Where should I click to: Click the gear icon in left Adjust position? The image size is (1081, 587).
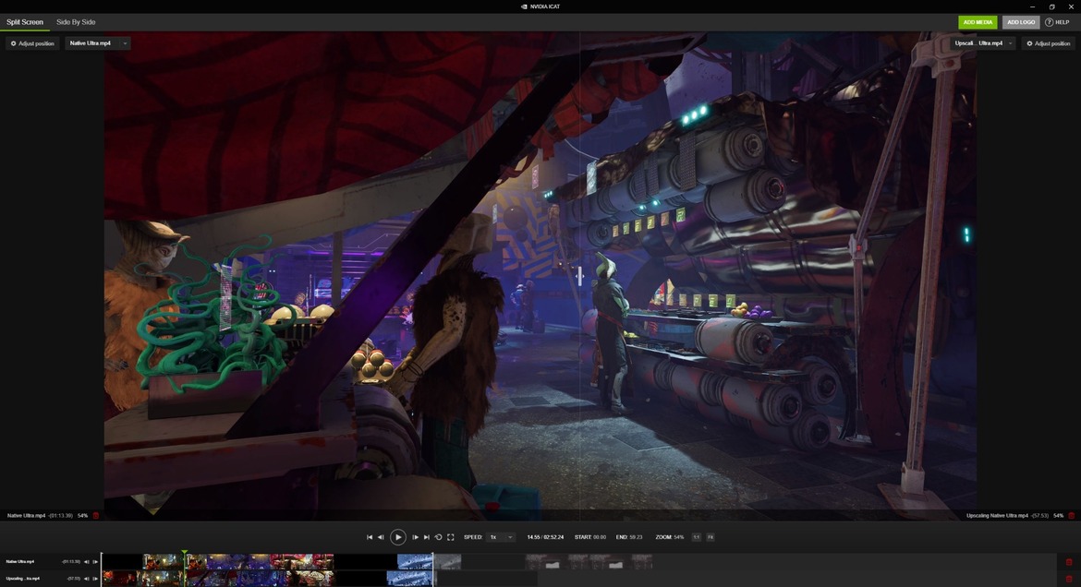point(13,43)
